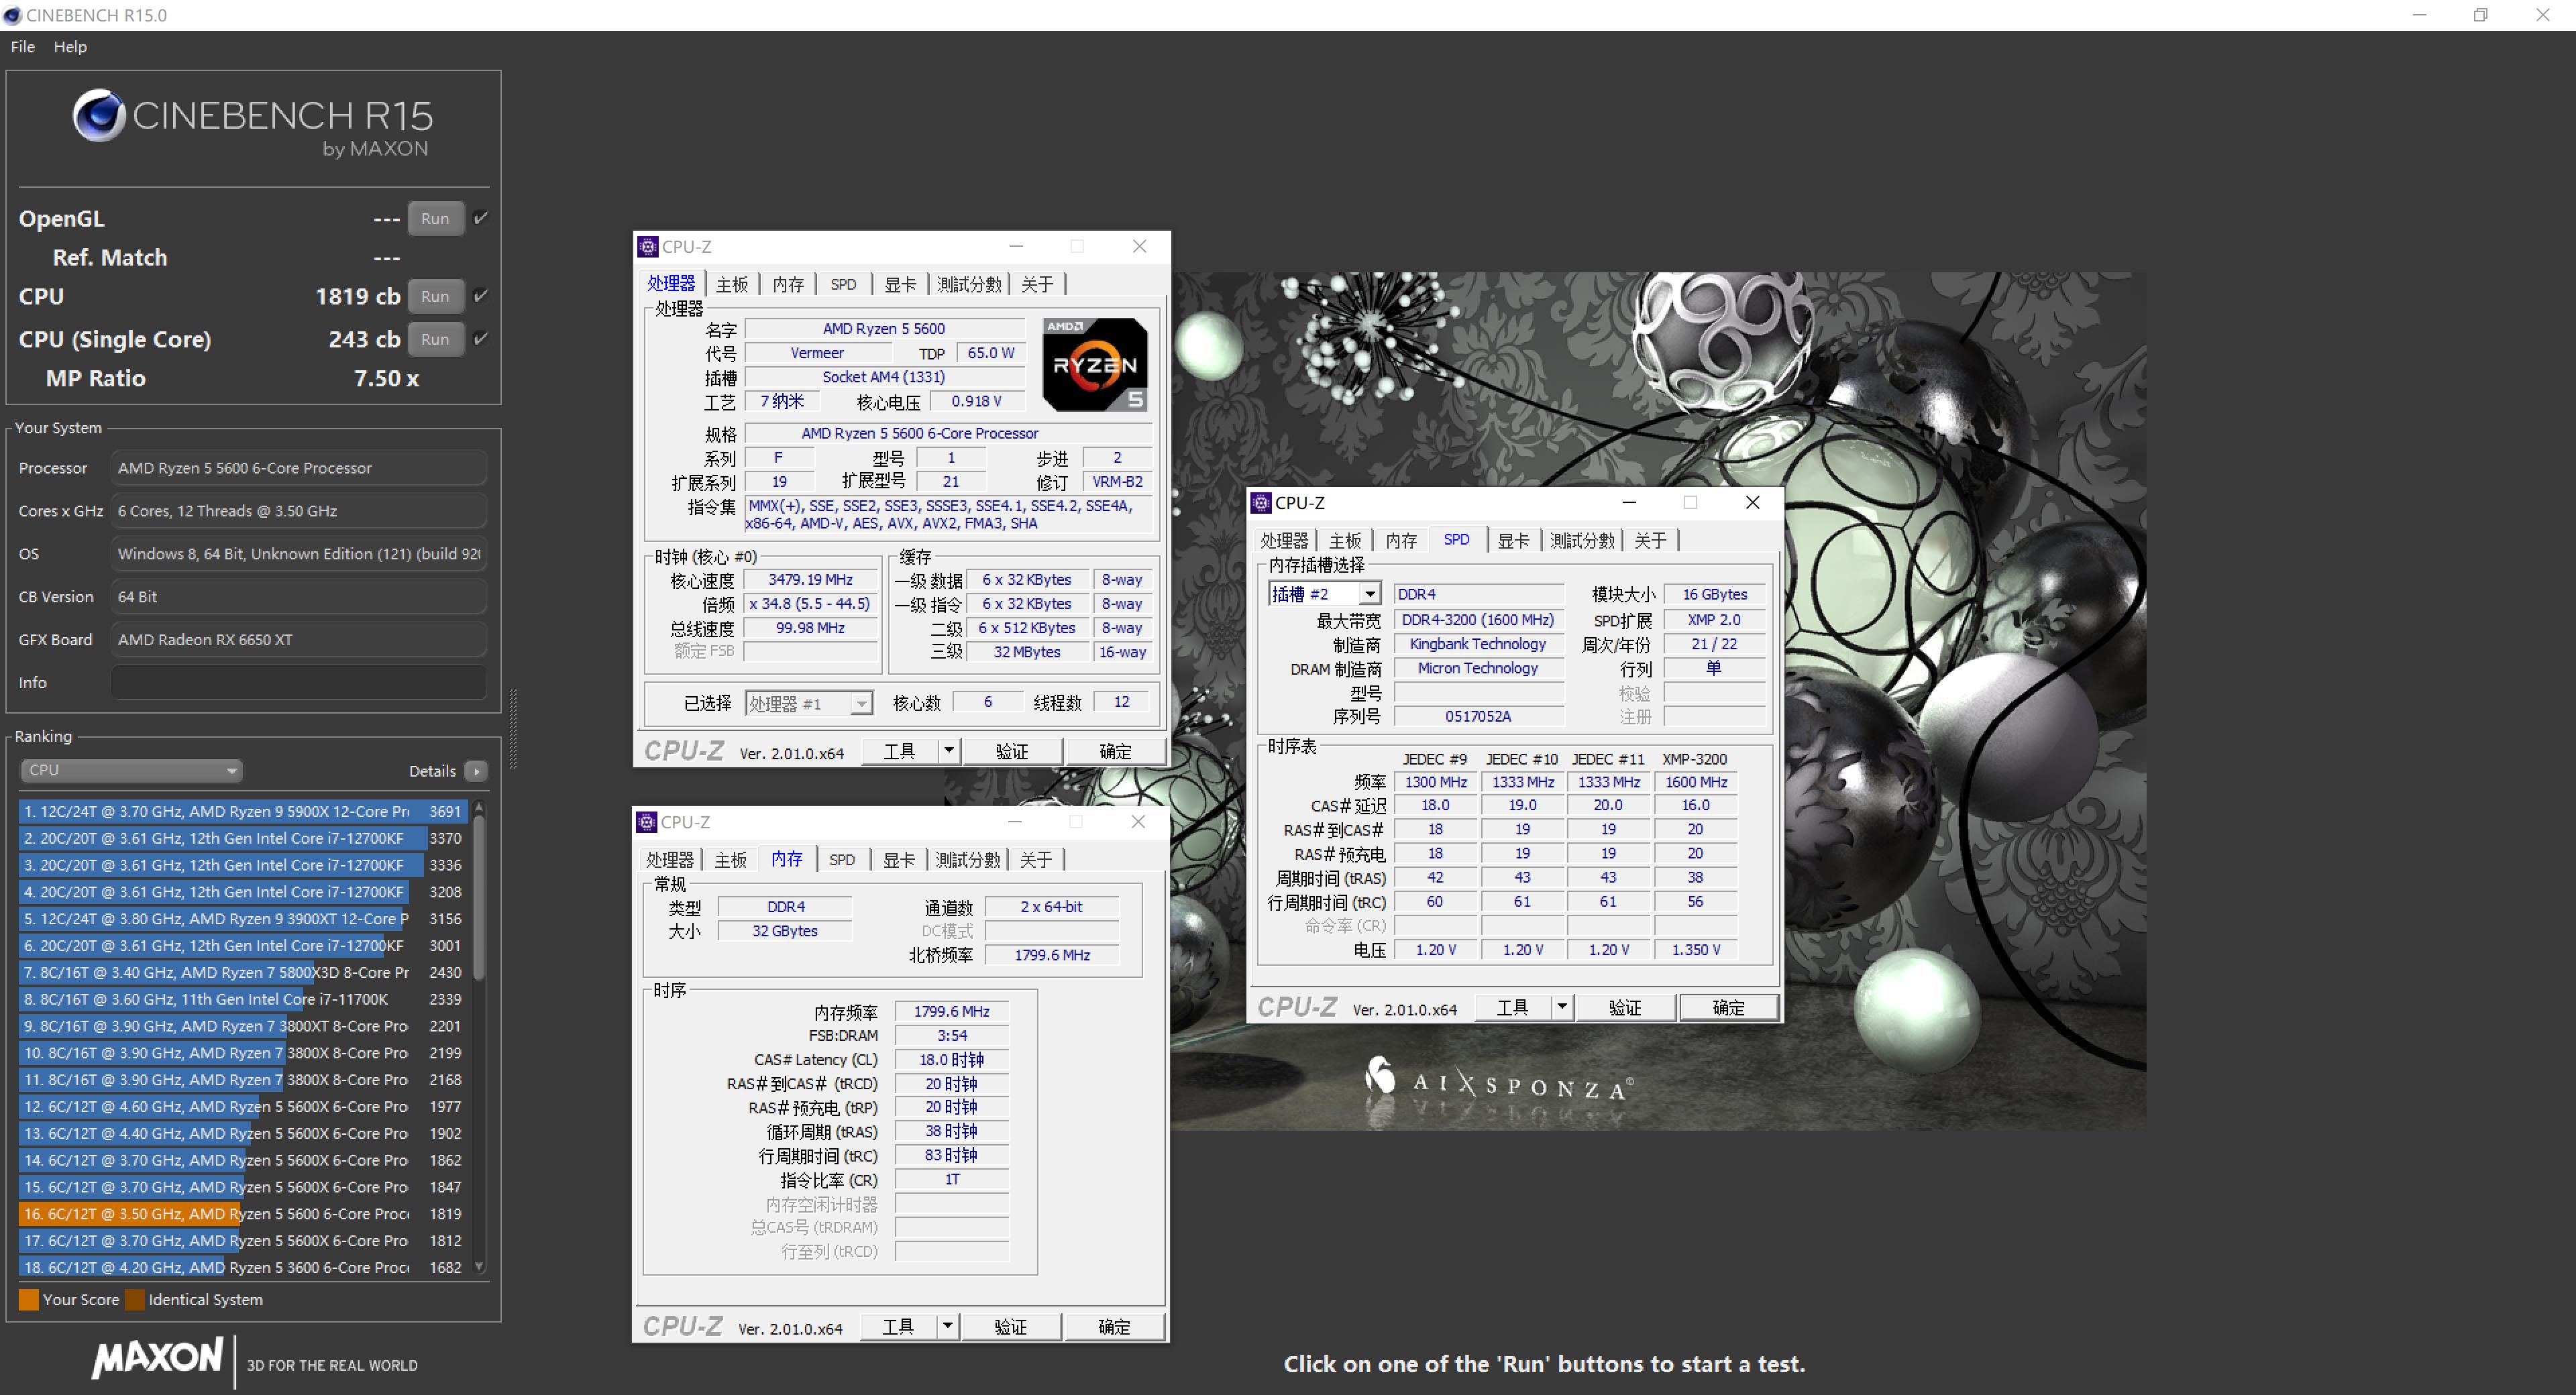
Task: Click the Identical System legend square
Action: (x=135, y=1299)
